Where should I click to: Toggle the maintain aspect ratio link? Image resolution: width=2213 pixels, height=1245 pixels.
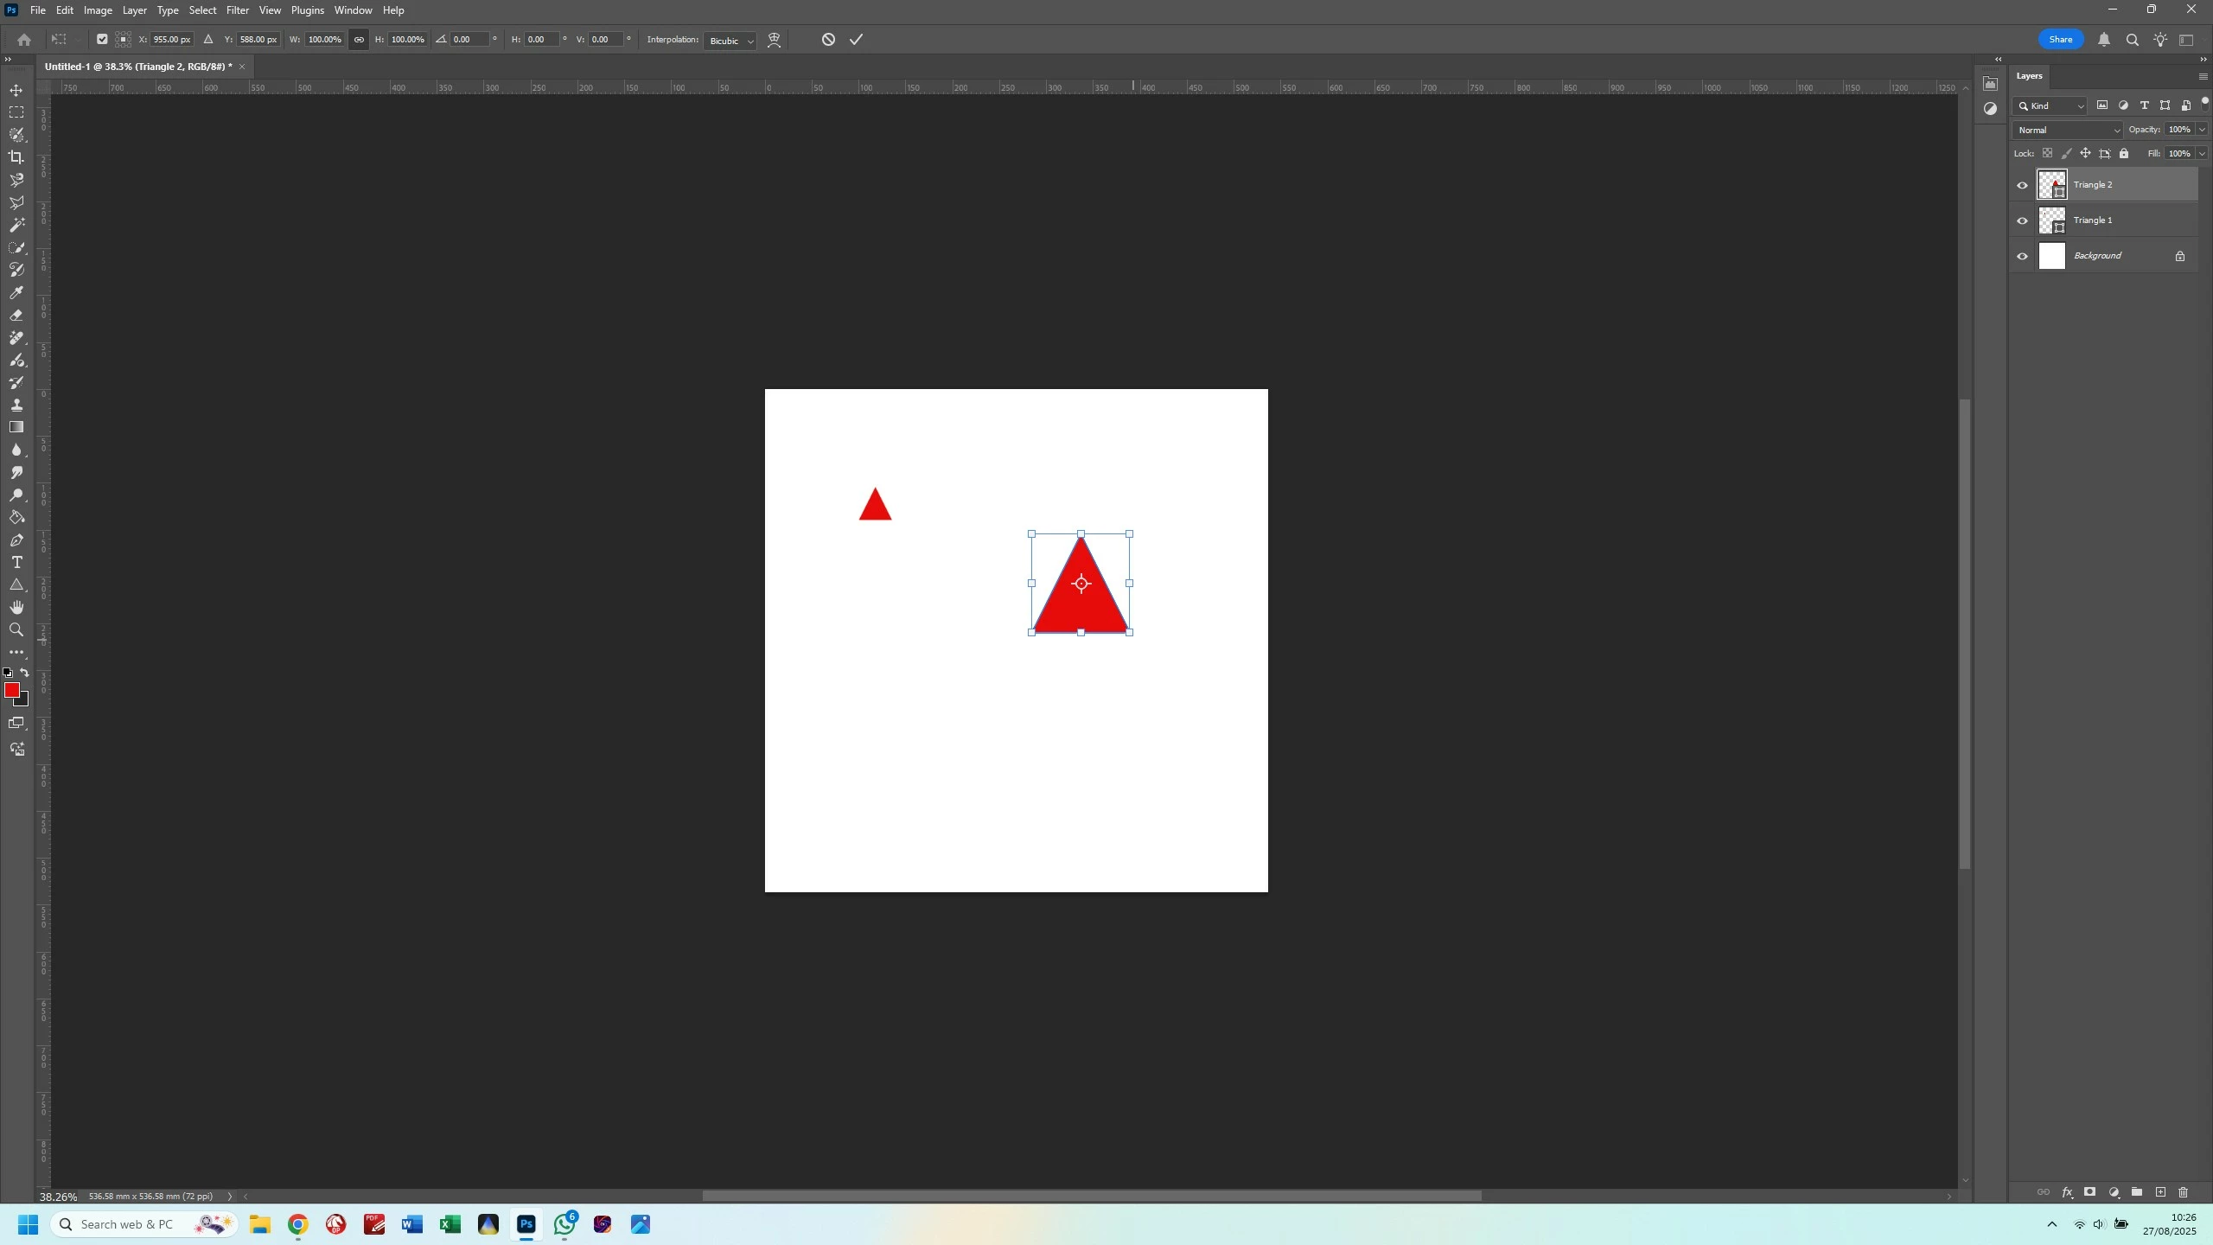point(359,40)
